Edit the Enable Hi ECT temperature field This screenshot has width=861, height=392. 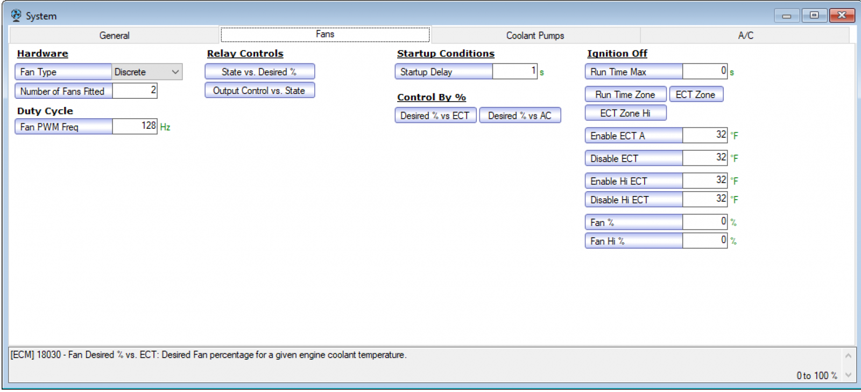pyautogui.click(x=704, y=180)
